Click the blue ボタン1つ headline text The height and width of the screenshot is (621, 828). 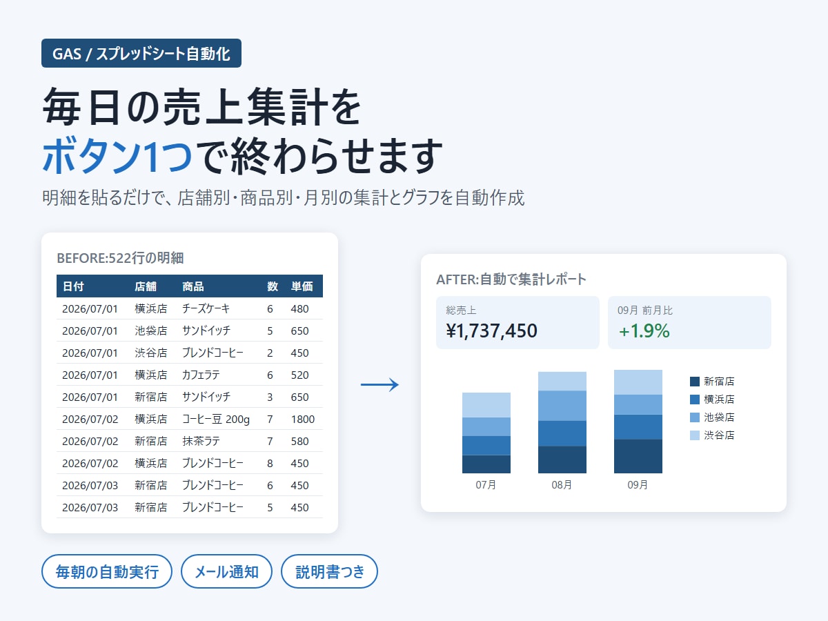tap(117, 157)
